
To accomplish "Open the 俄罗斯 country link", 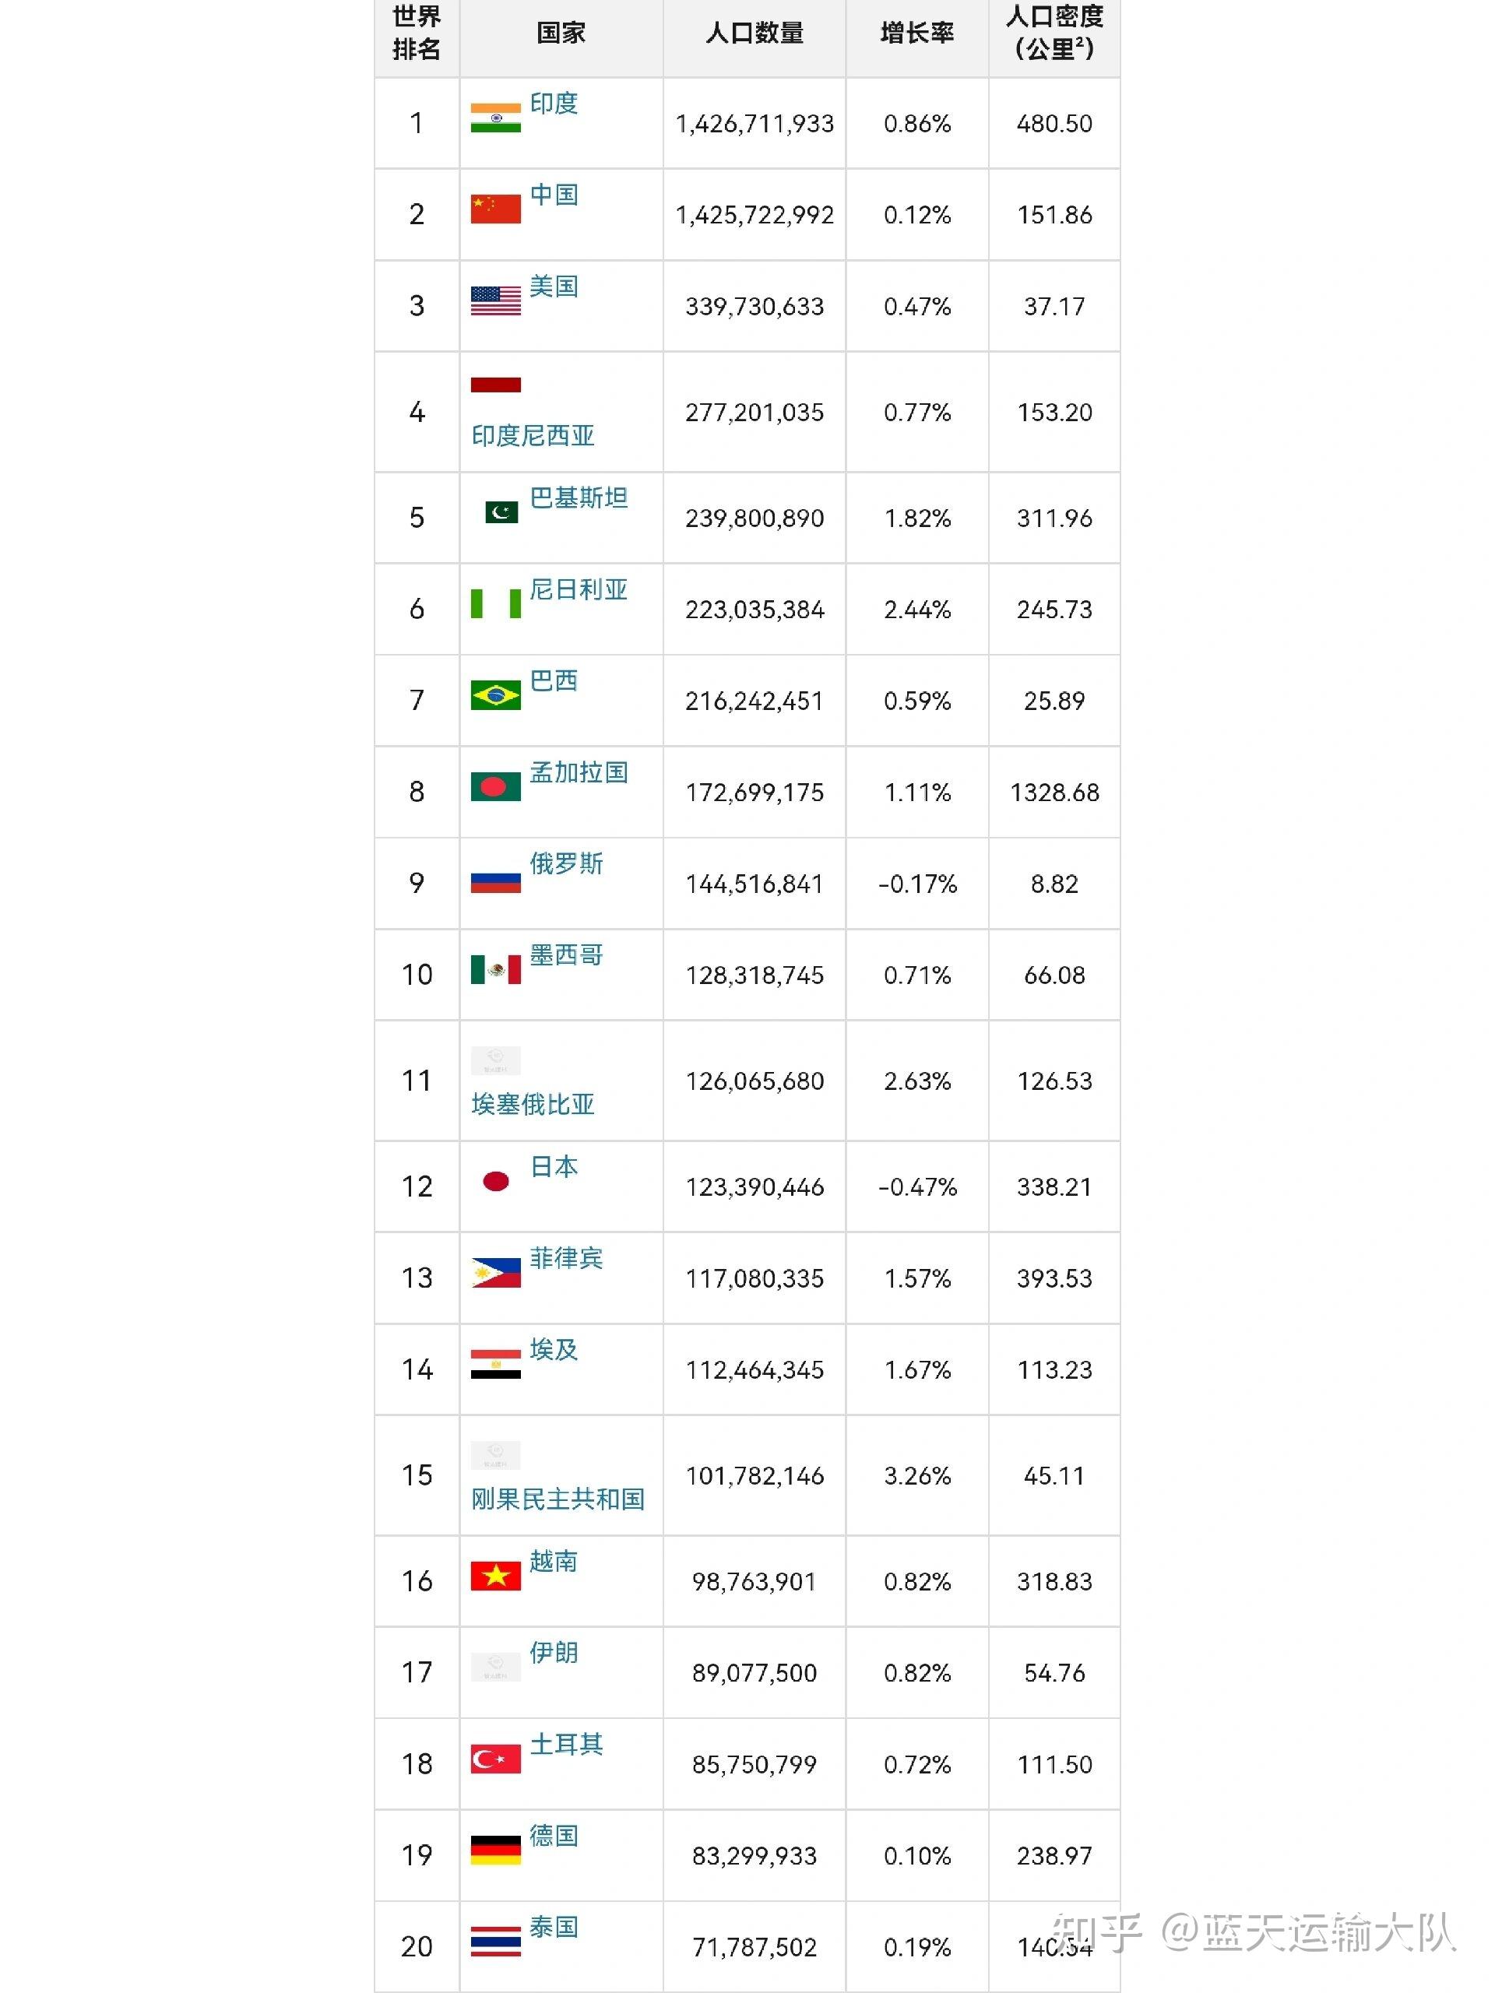I will pos(566,864).
